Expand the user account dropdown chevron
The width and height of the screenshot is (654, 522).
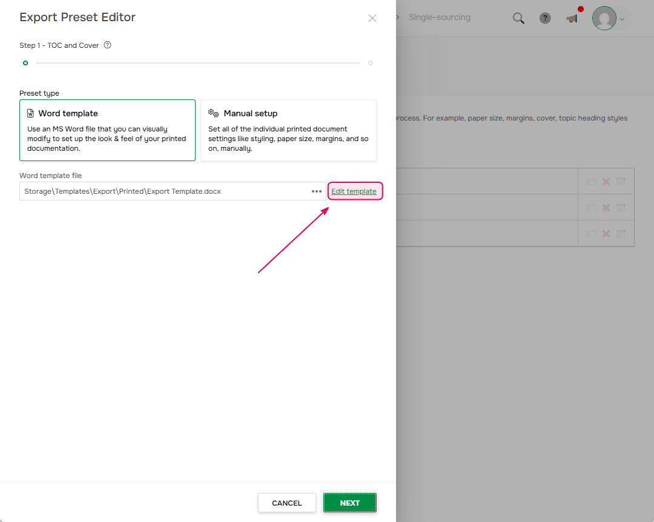click(x=622, y=19)
